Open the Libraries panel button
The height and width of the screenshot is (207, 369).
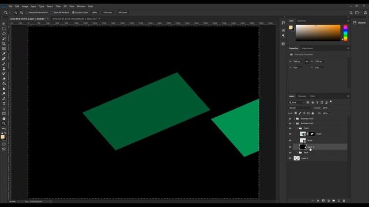click(359, 23)
